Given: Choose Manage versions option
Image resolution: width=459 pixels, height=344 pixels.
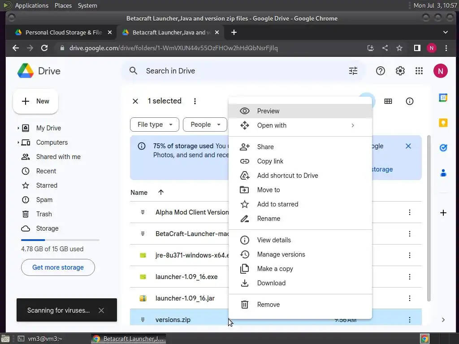Looking at the screenshot, I should (x=300, y=254).
